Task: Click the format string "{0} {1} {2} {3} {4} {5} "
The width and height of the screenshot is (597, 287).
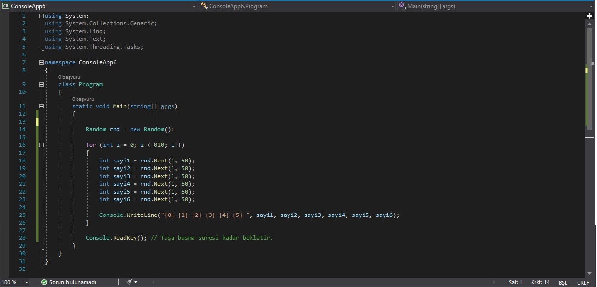Action: pos(206,215)
